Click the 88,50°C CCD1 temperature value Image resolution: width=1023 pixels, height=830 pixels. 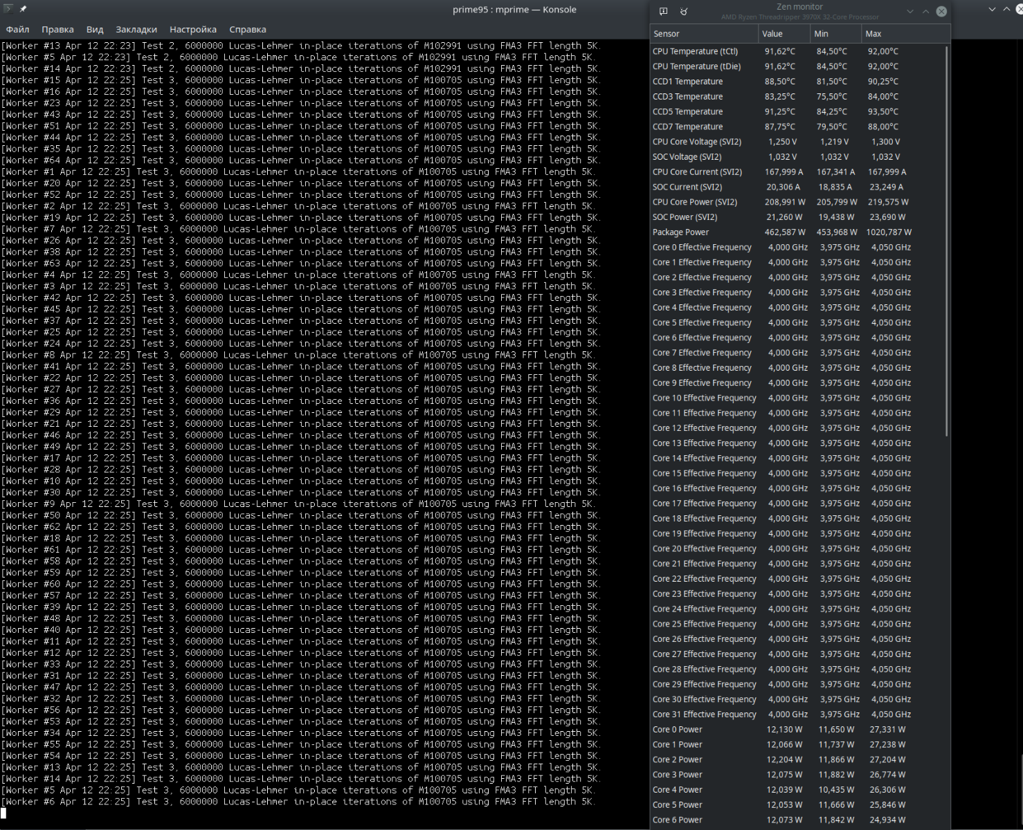(x=780, y=82)
